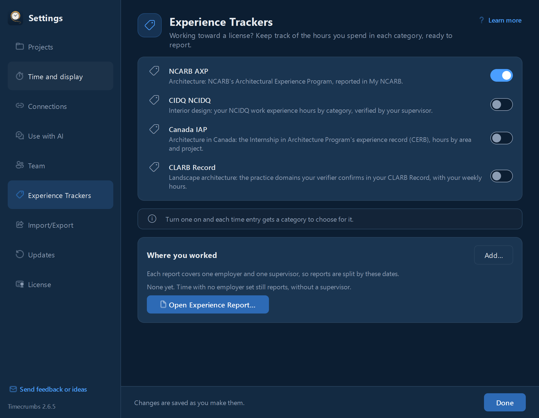Click the Done button
Image resolution: width=539 pixels, height=418 pixels.
(x=505, y=403)
